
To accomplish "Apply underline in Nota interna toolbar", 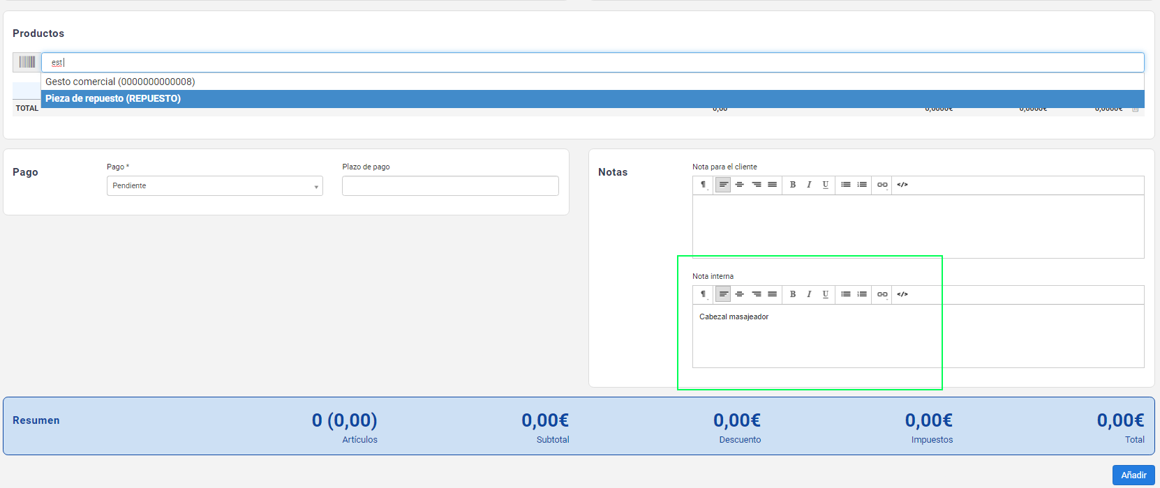I will (x=826, y=294).
